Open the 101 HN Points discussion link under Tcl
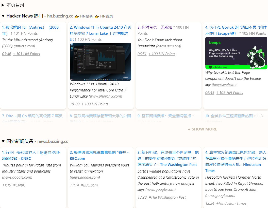 pos(26,54)
